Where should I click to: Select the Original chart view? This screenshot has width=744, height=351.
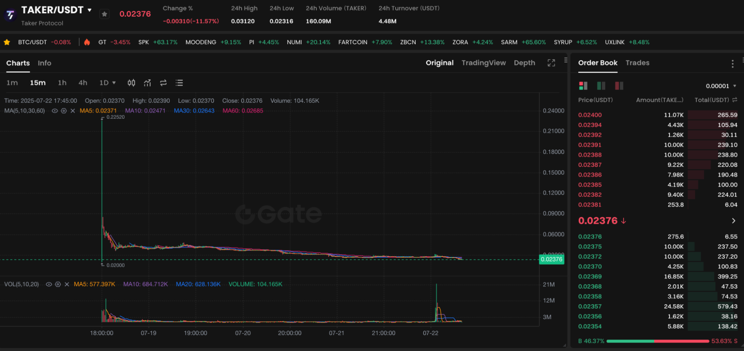440,63
